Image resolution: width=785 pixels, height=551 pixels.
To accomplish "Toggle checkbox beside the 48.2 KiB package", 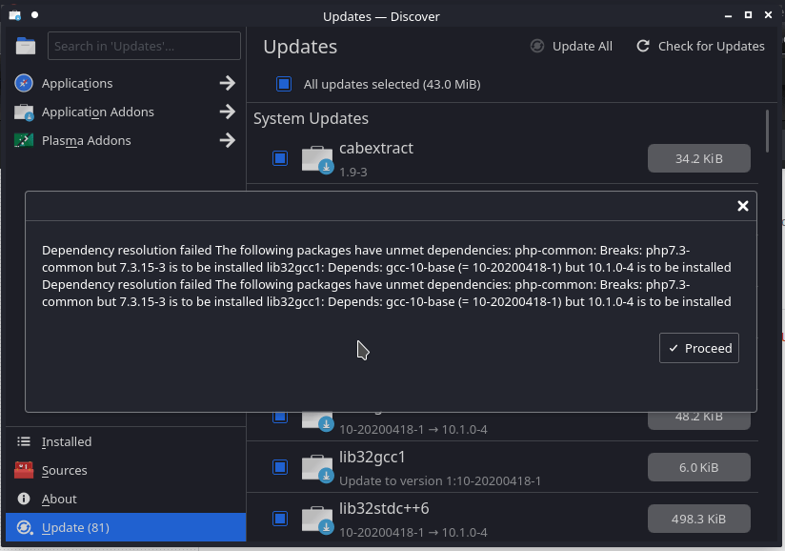I will click(x=280, y=417).
